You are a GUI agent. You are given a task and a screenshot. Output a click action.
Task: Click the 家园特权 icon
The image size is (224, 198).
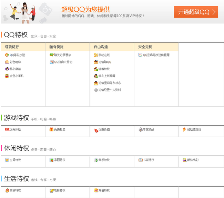[x=51, y=160]
